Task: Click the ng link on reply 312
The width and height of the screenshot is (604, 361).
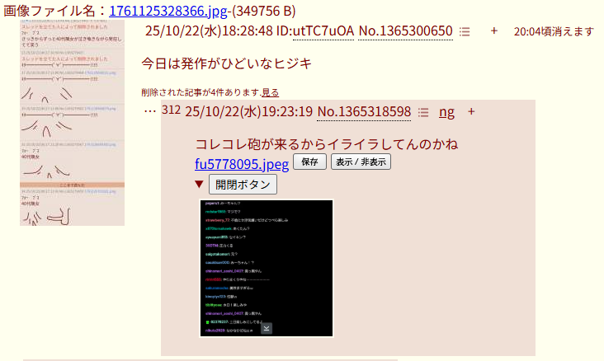Action: coord(446,112)
